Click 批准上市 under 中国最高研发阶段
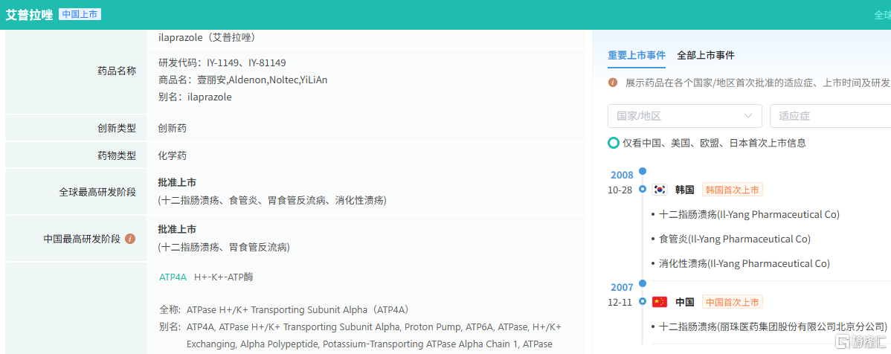Viewport: 891px width, 354px height. 177,229
